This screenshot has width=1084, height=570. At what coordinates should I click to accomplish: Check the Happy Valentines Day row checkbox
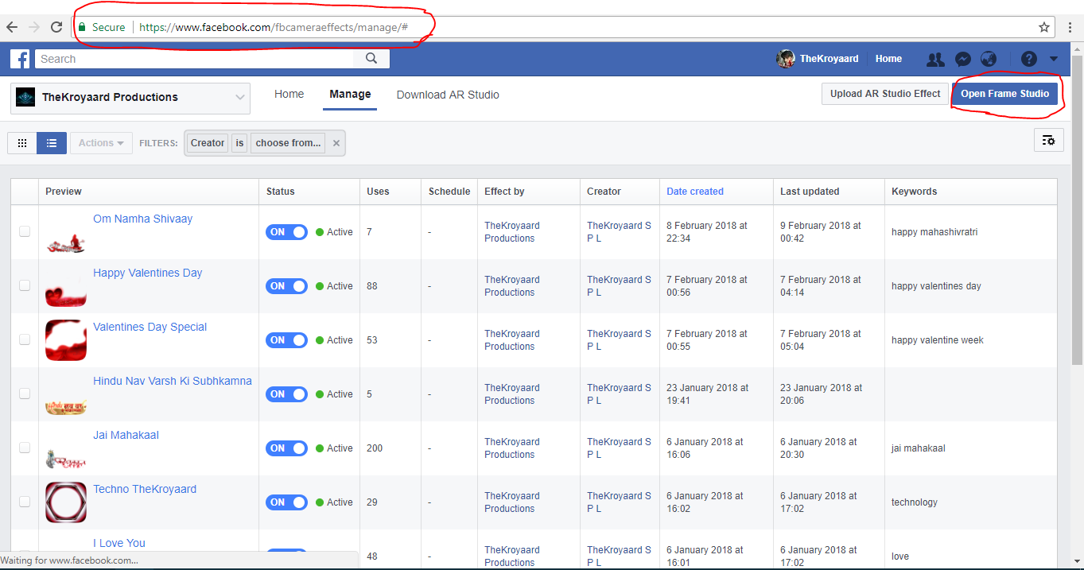[25, 285]
